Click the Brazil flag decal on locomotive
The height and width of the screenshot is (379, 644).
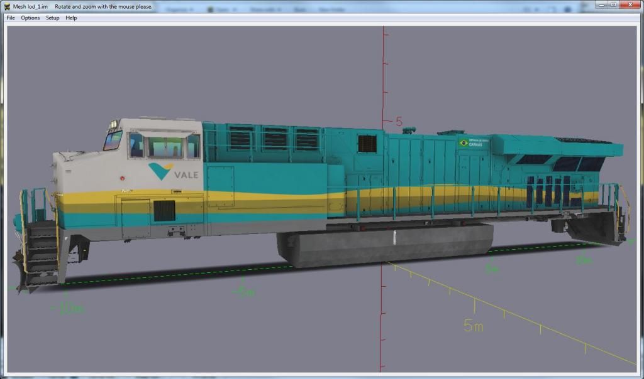point(464,143)
